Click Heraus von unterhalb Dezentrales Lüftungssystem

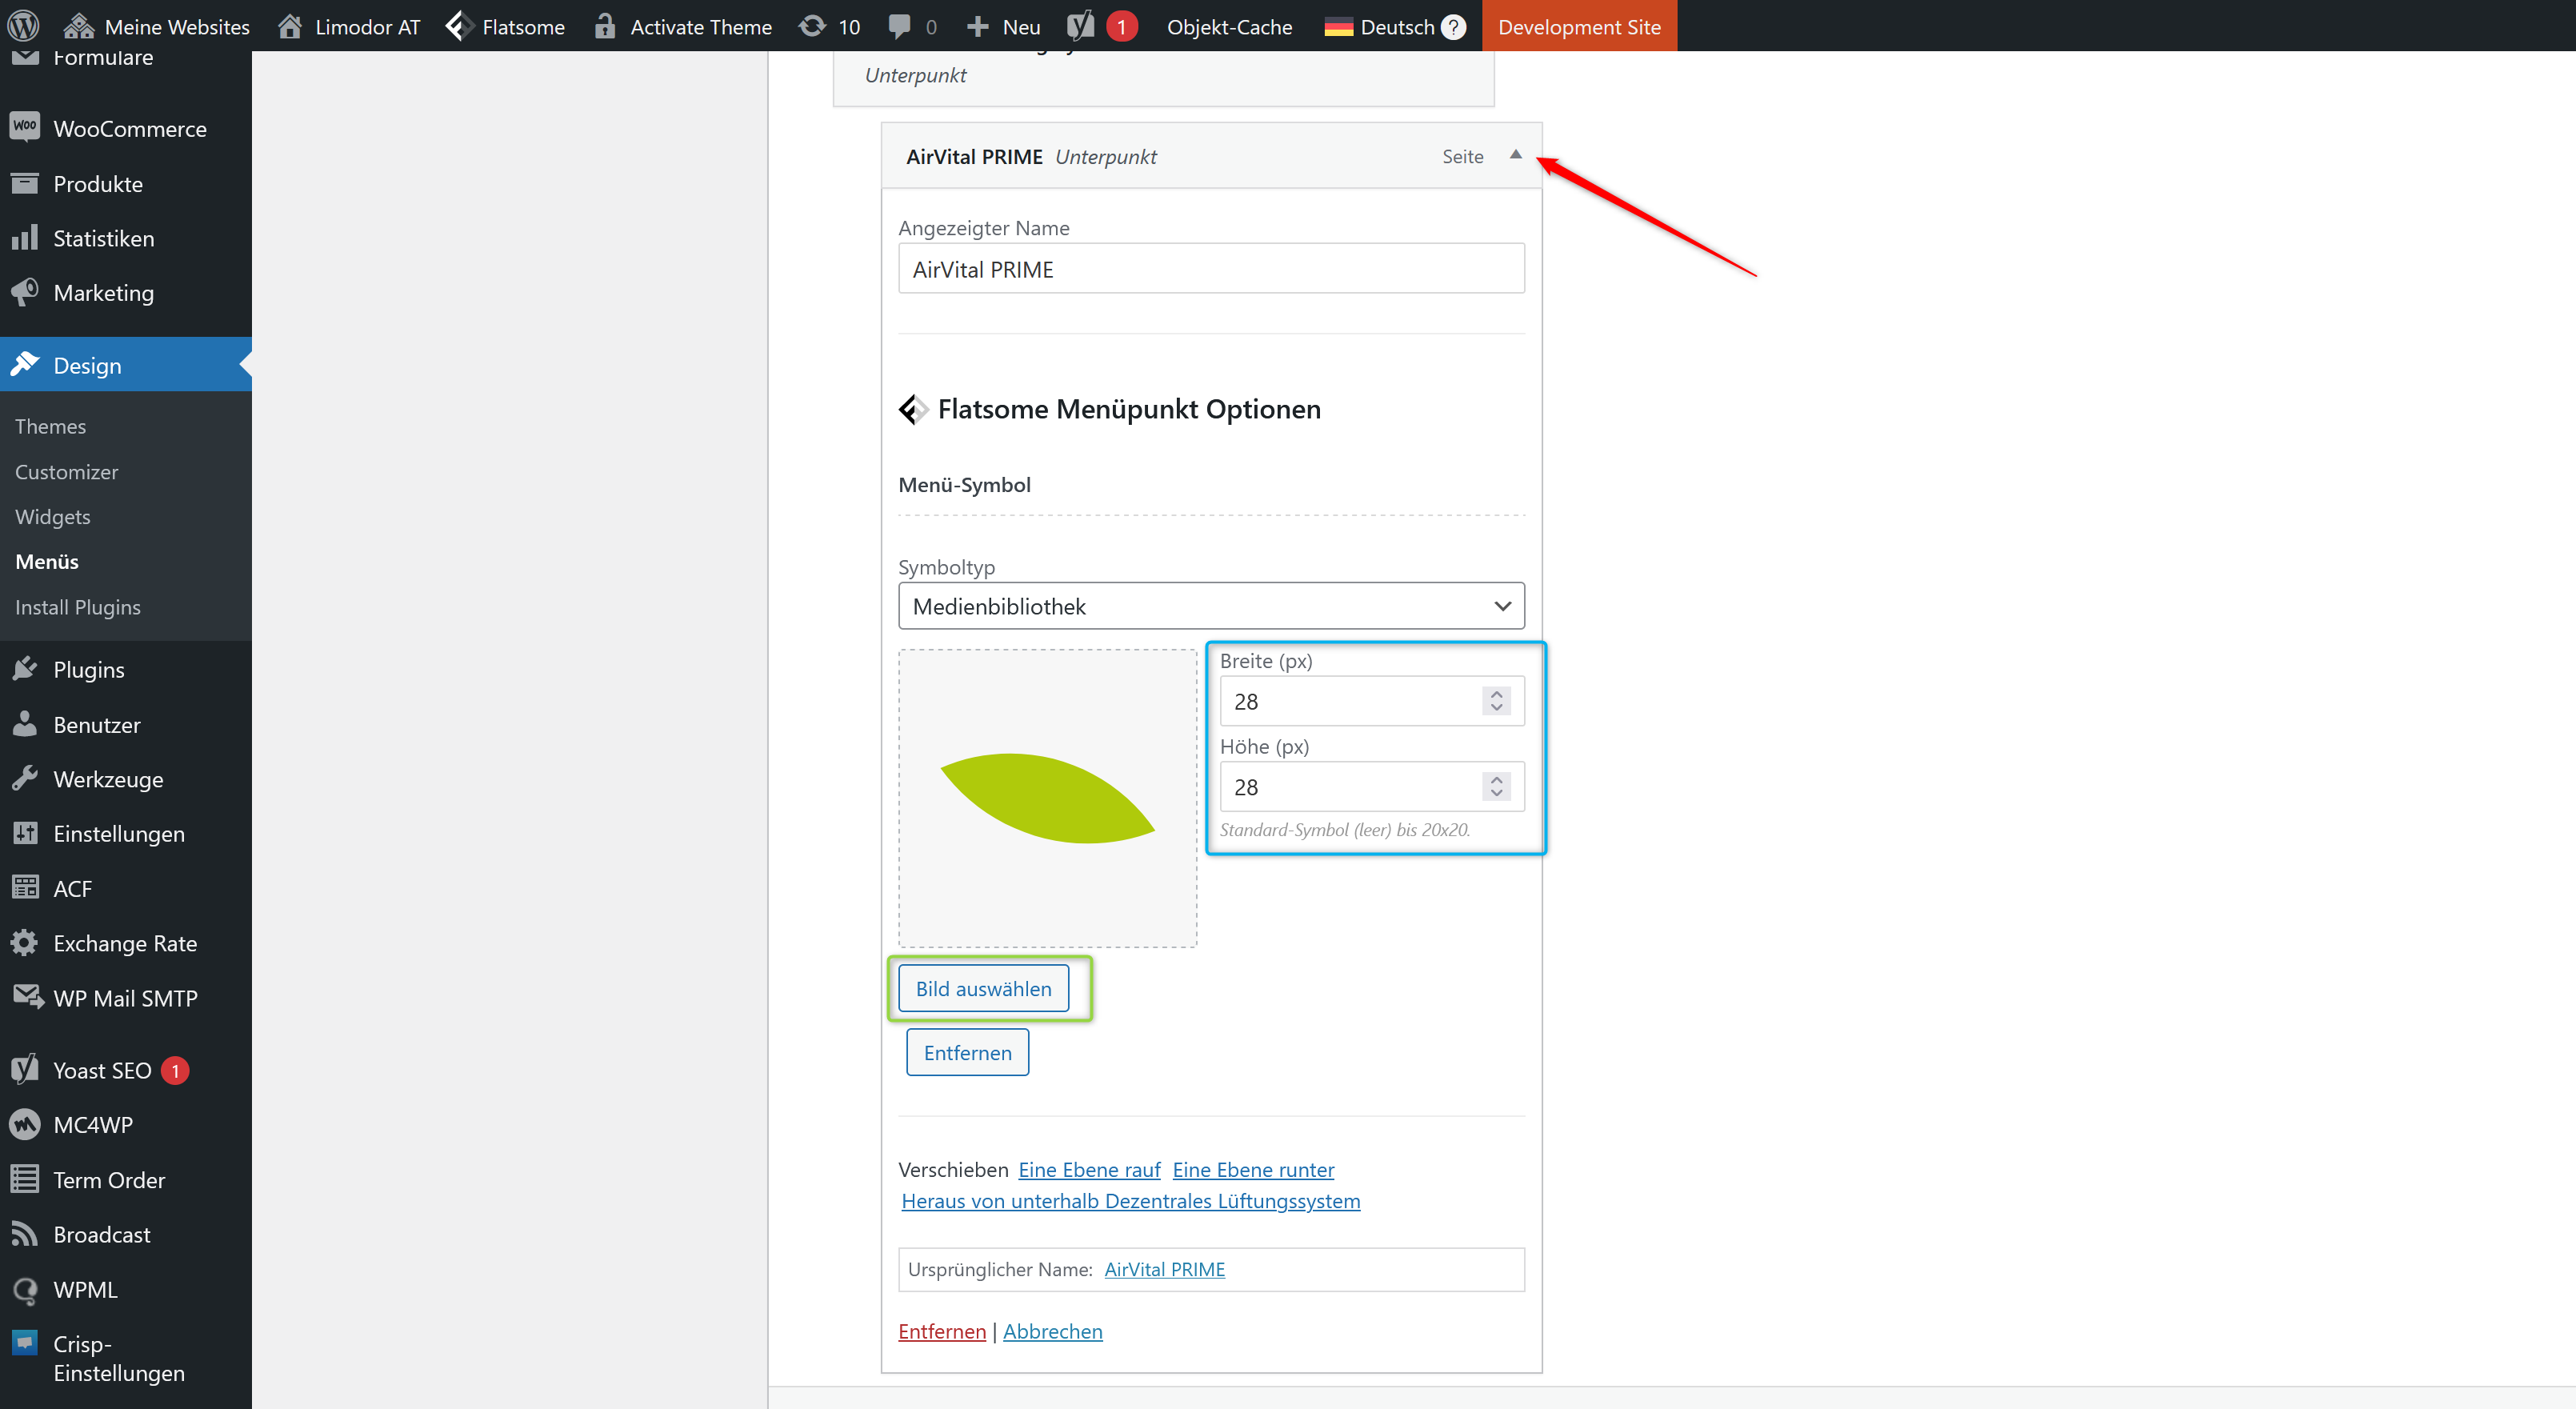1130,1200
